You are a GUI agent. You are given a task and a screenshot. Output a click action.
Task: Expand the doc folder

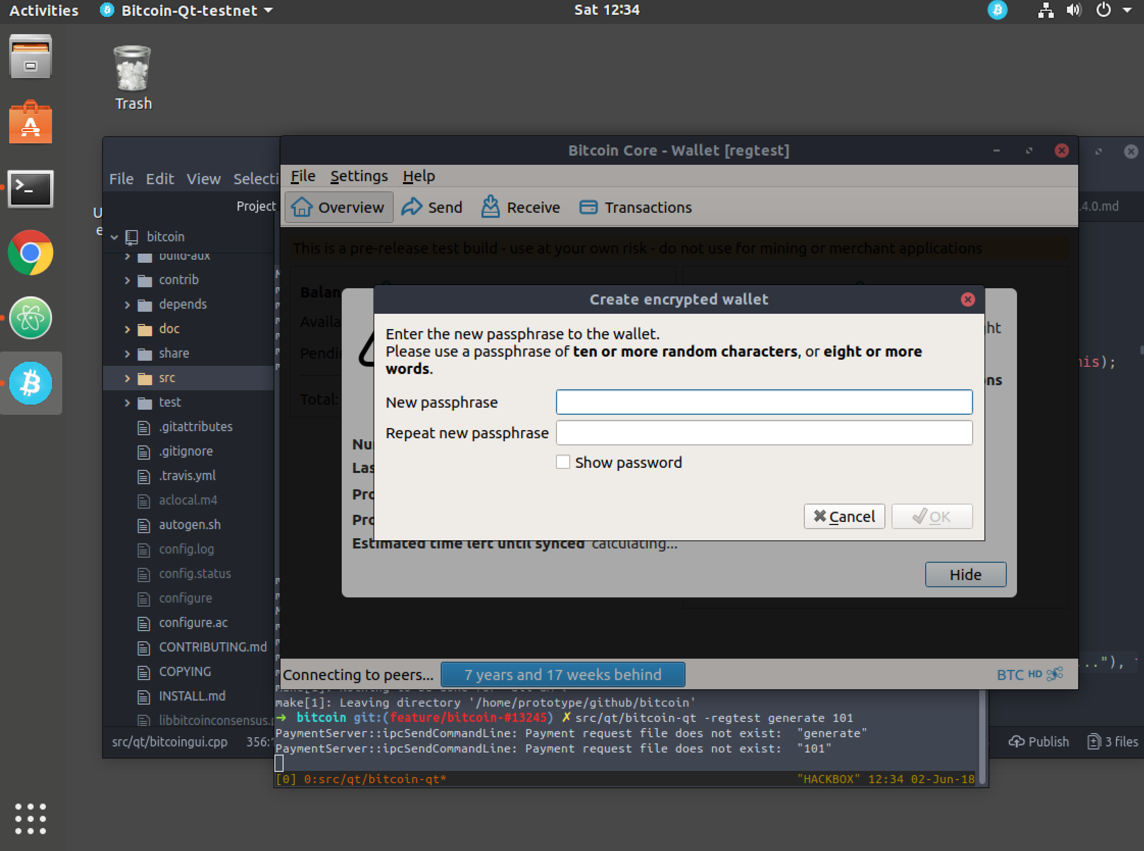tap(128, 329)
